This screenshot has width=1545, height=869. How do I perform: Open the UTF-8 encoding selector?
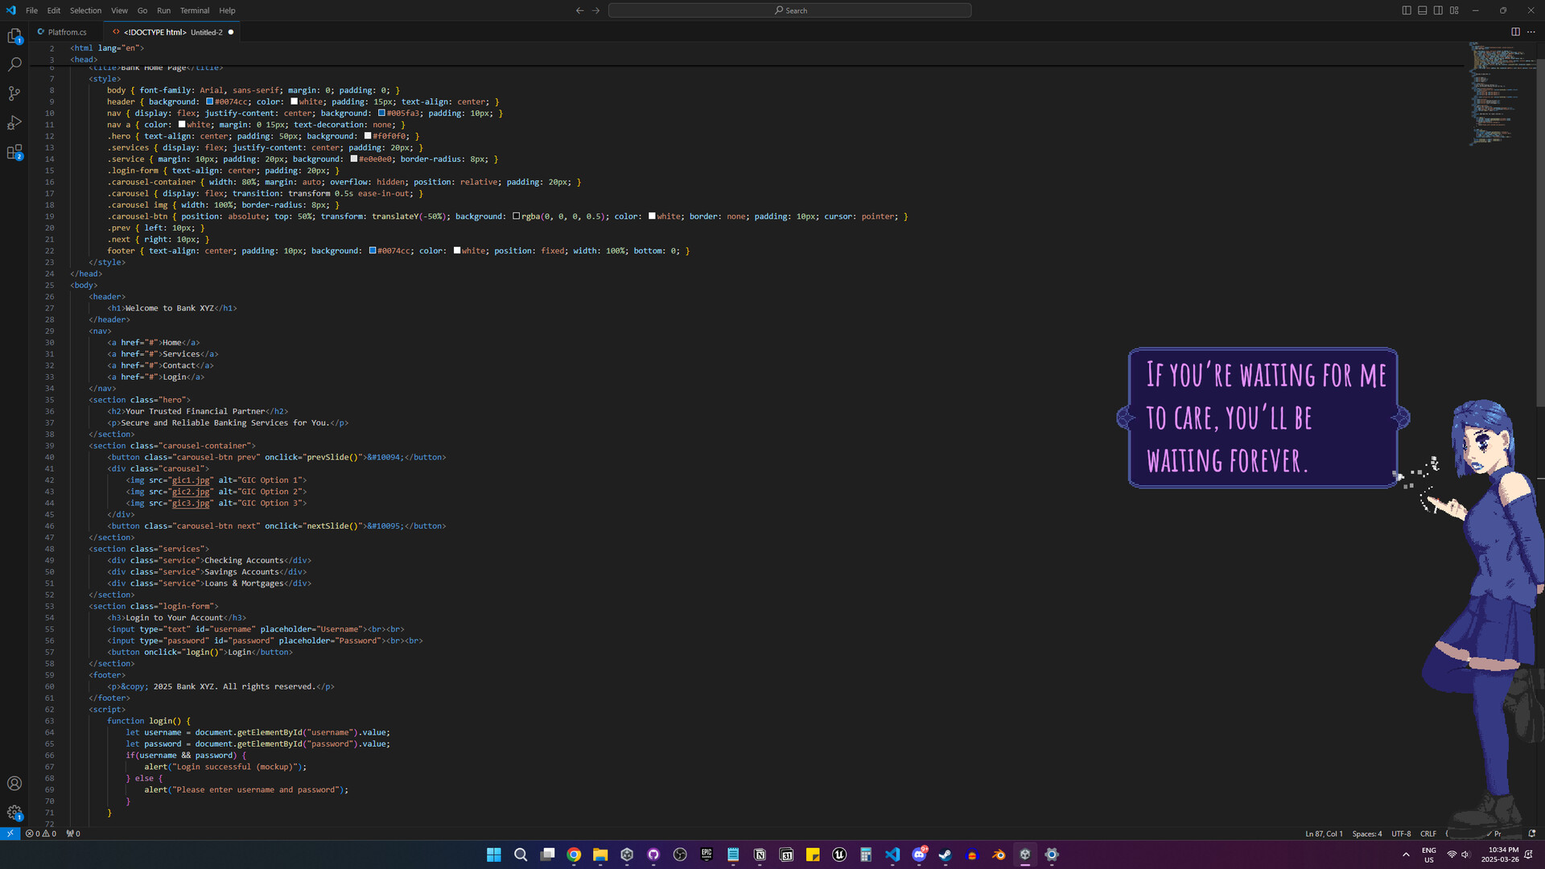(x=1400, y=834)
